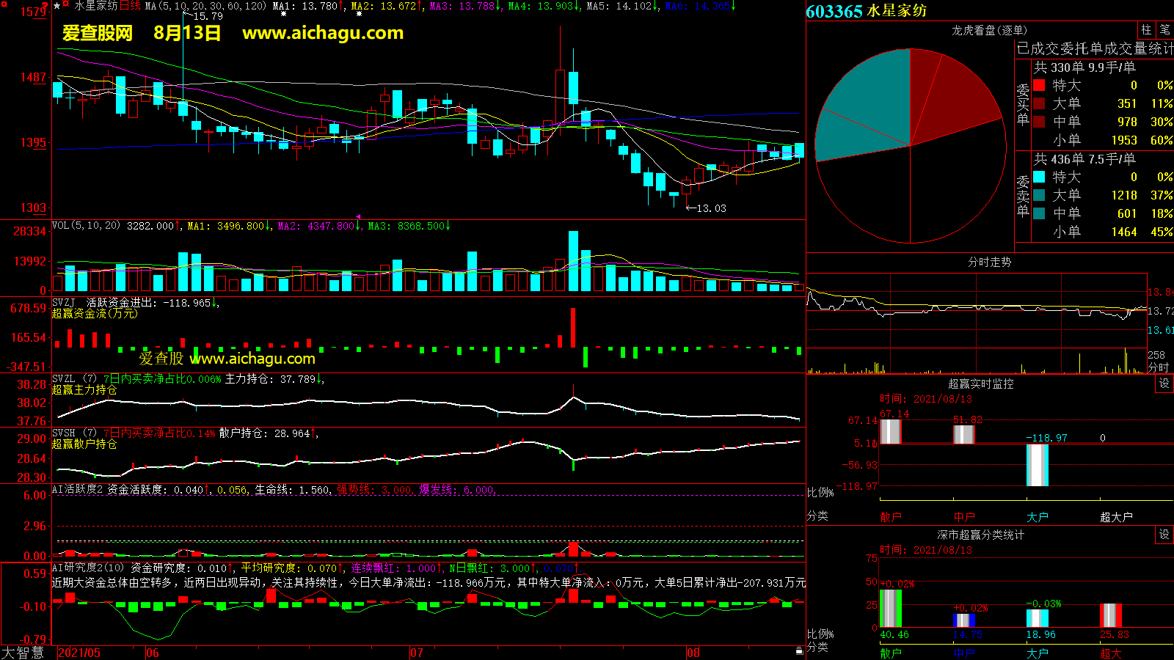Click the white star icon beside stock name
Screen dimensions: 1174x660
pos(57,6)
